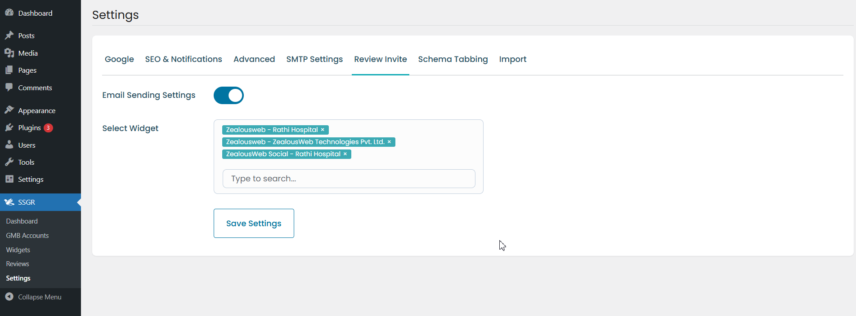Open the Schema Tabbing tab

click(x=453, y=59)
